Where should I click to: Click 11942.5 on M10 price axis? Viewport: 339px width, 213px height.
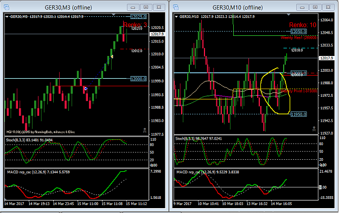[327, 121]
